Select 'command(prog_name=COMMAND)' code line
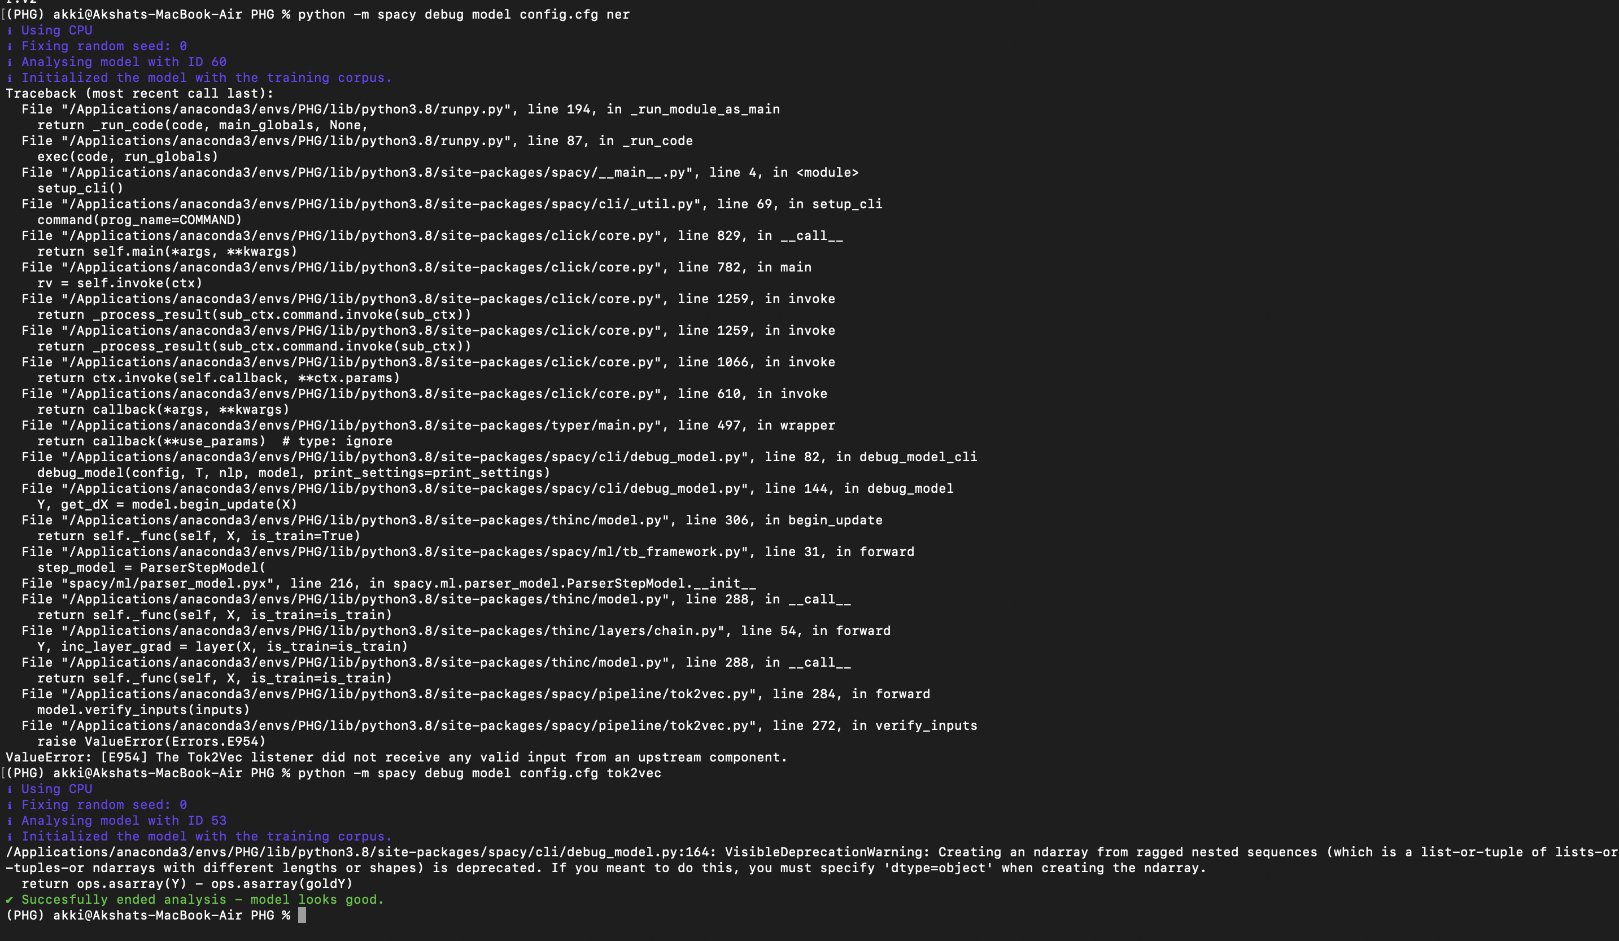This screenshot has width=1619, height=941. [139, 220]
